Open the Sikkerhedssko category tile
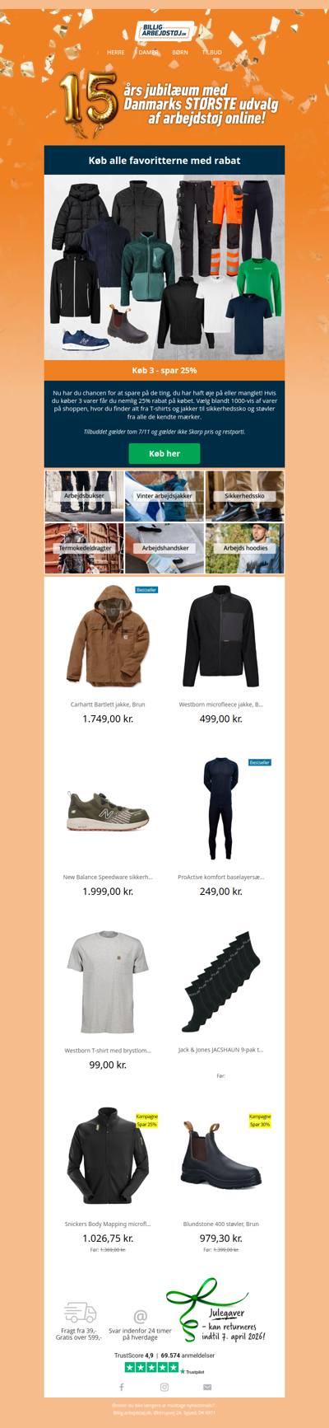The image size is (329, 1428). pyautogui.click(x=244, y=496)
